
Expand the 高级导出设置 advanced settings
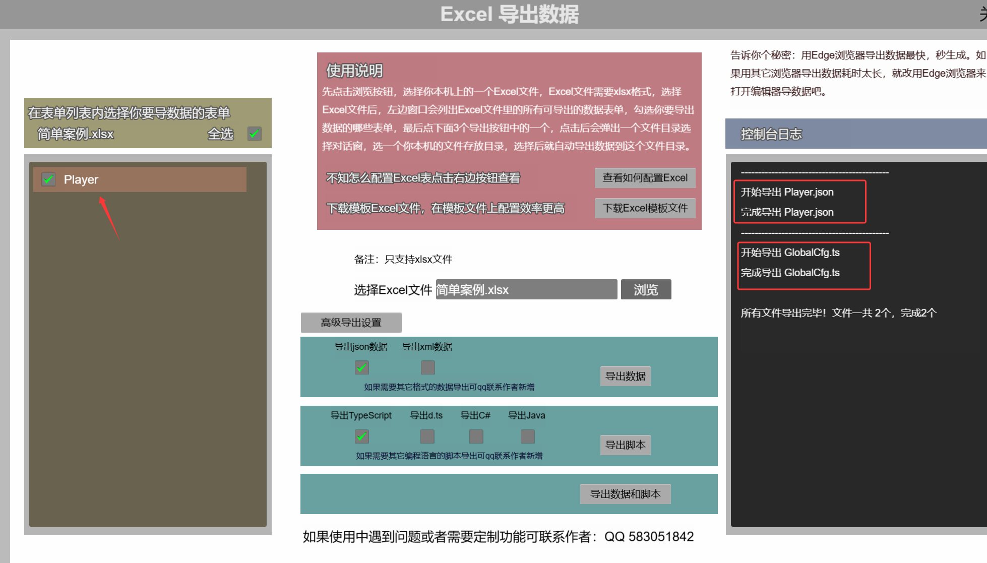pos(351,323)
